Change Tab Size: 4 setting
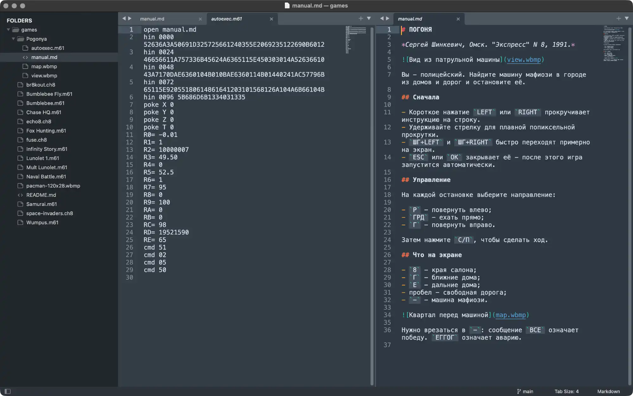 pos(566,391)
